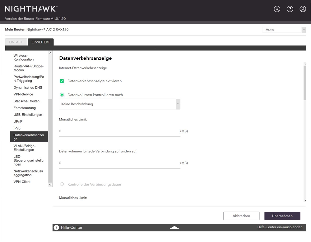Click the Hilfe-Center question mark icon
This screenshot has height=242, width=311.
coord(56,227)
